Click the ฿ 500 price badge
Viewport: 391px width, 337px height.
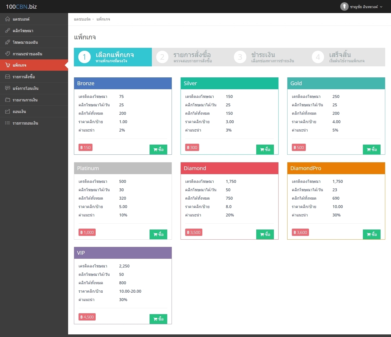(x=299, y=147)
